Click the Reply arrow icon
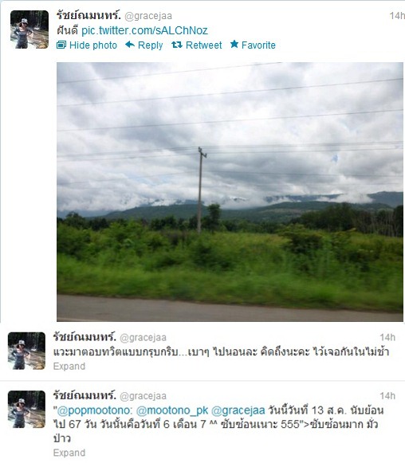The width and height of the screenshot is (405, 467). point(130,45)
